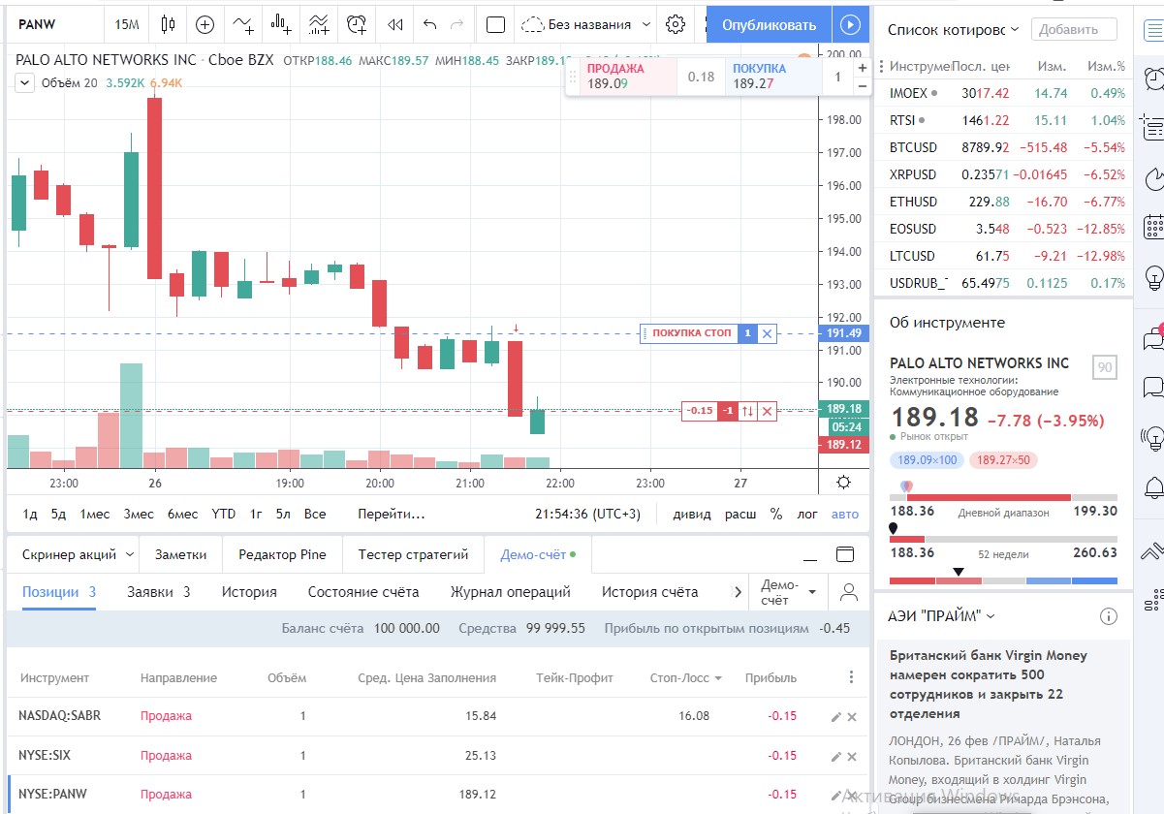Open Демо-счёт broker dropdown

click(788, 591)
